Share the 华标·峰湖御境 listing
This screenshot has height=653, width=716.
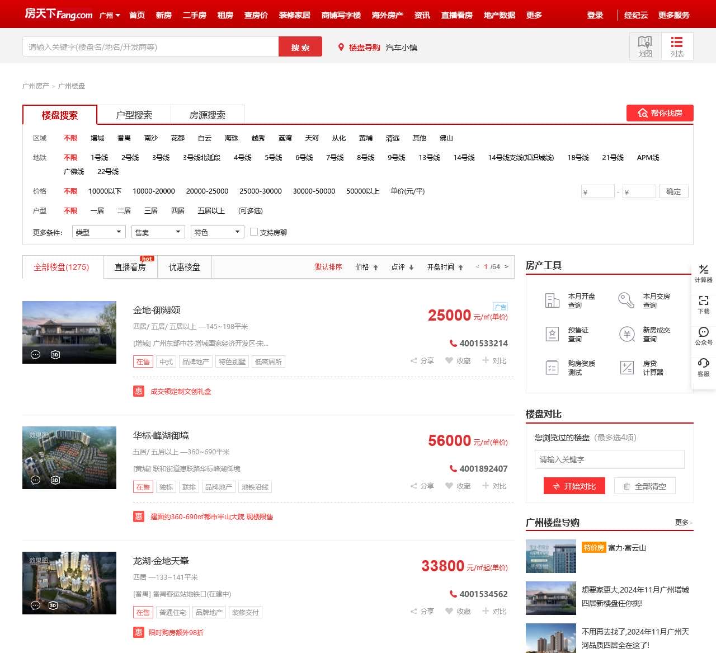[x=422, y=486]
